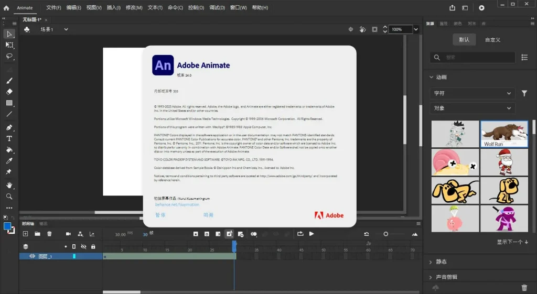Toggle lock all layers icon
The height and width of the screenshot is (294, 537).
(93, 246)
